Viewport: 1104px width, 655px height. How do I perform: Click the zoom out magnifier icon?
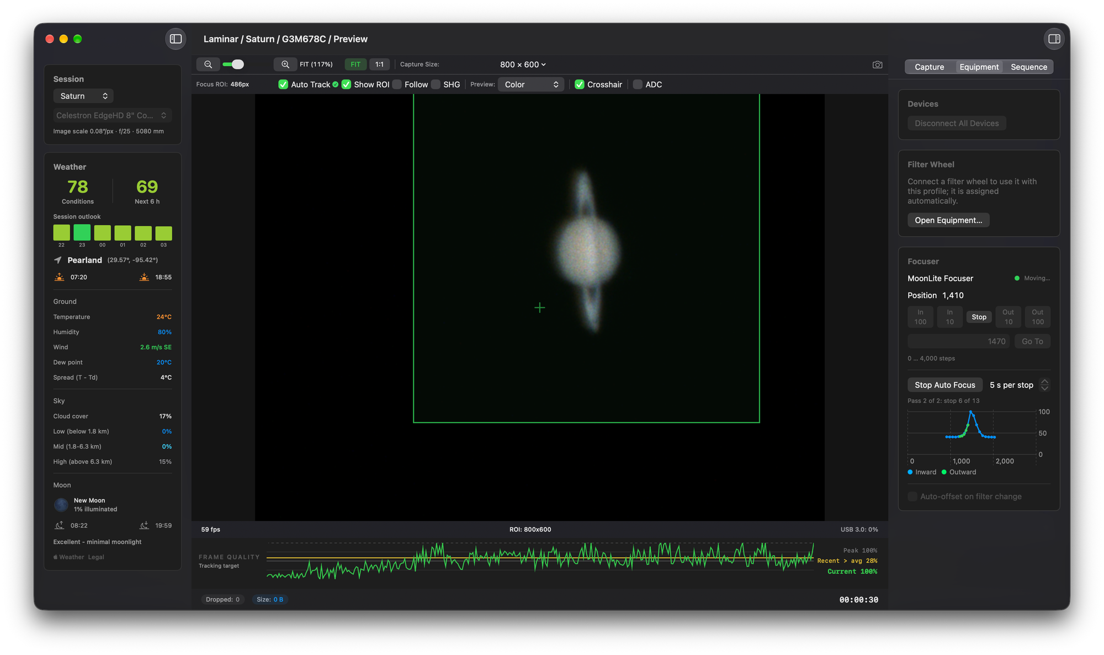click(x=208, y=65)
